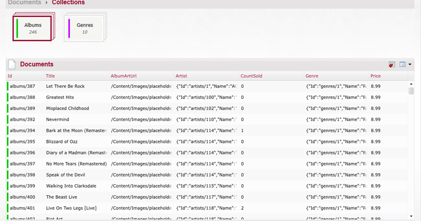Expand the view style dropdown arrow
Viewport: 421px width, 221px height.
[x=410, y=65]
